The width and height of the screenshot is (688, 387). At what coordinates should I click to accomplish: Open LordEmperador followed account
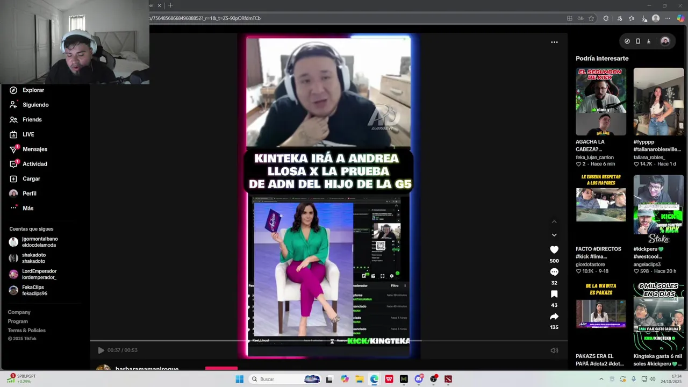pos(33,274)
